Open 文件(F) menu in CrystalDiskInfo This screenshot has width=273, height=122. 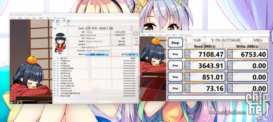pos(13,18)
